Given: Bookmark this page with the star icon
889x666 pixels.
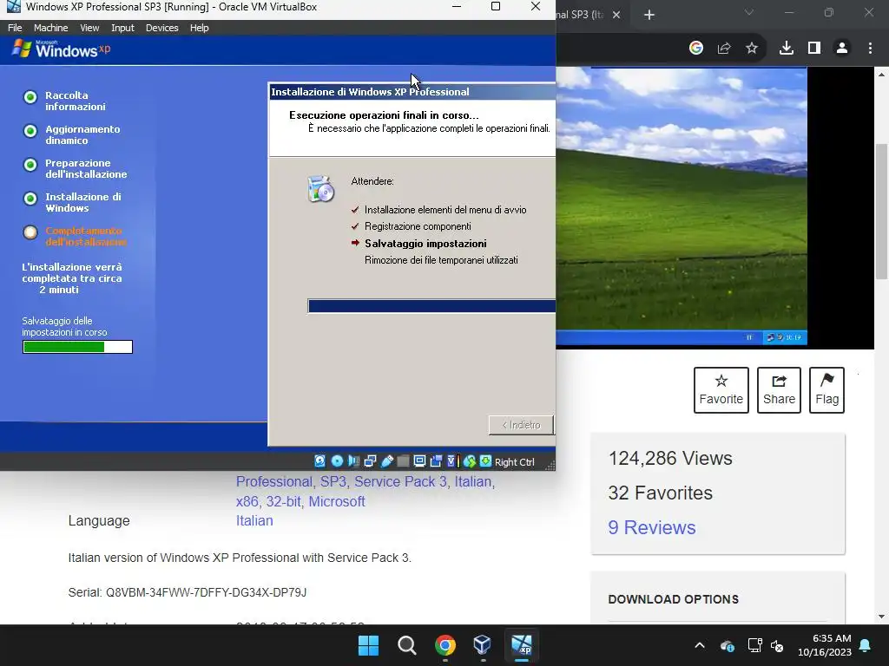Looking at the screenshot, I should point(752,49).
